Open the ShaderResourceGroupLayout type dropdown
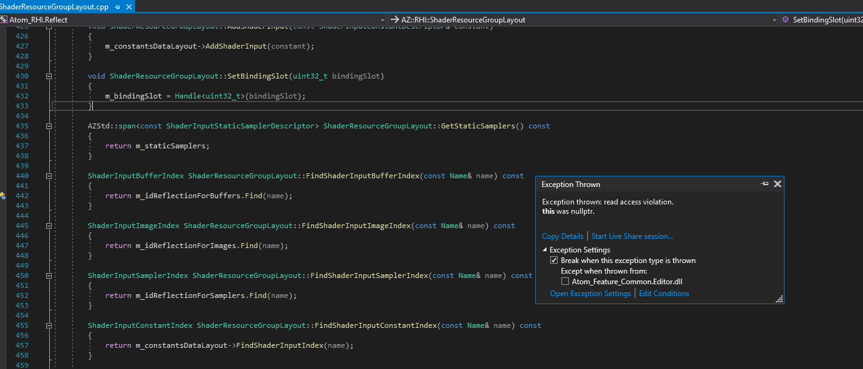Image resolution: width=863 pixels, height=369 pixels. 773,19
